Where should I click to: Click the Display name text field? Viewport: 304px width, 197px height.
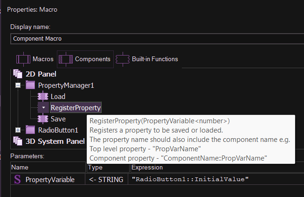click(154, 39)
